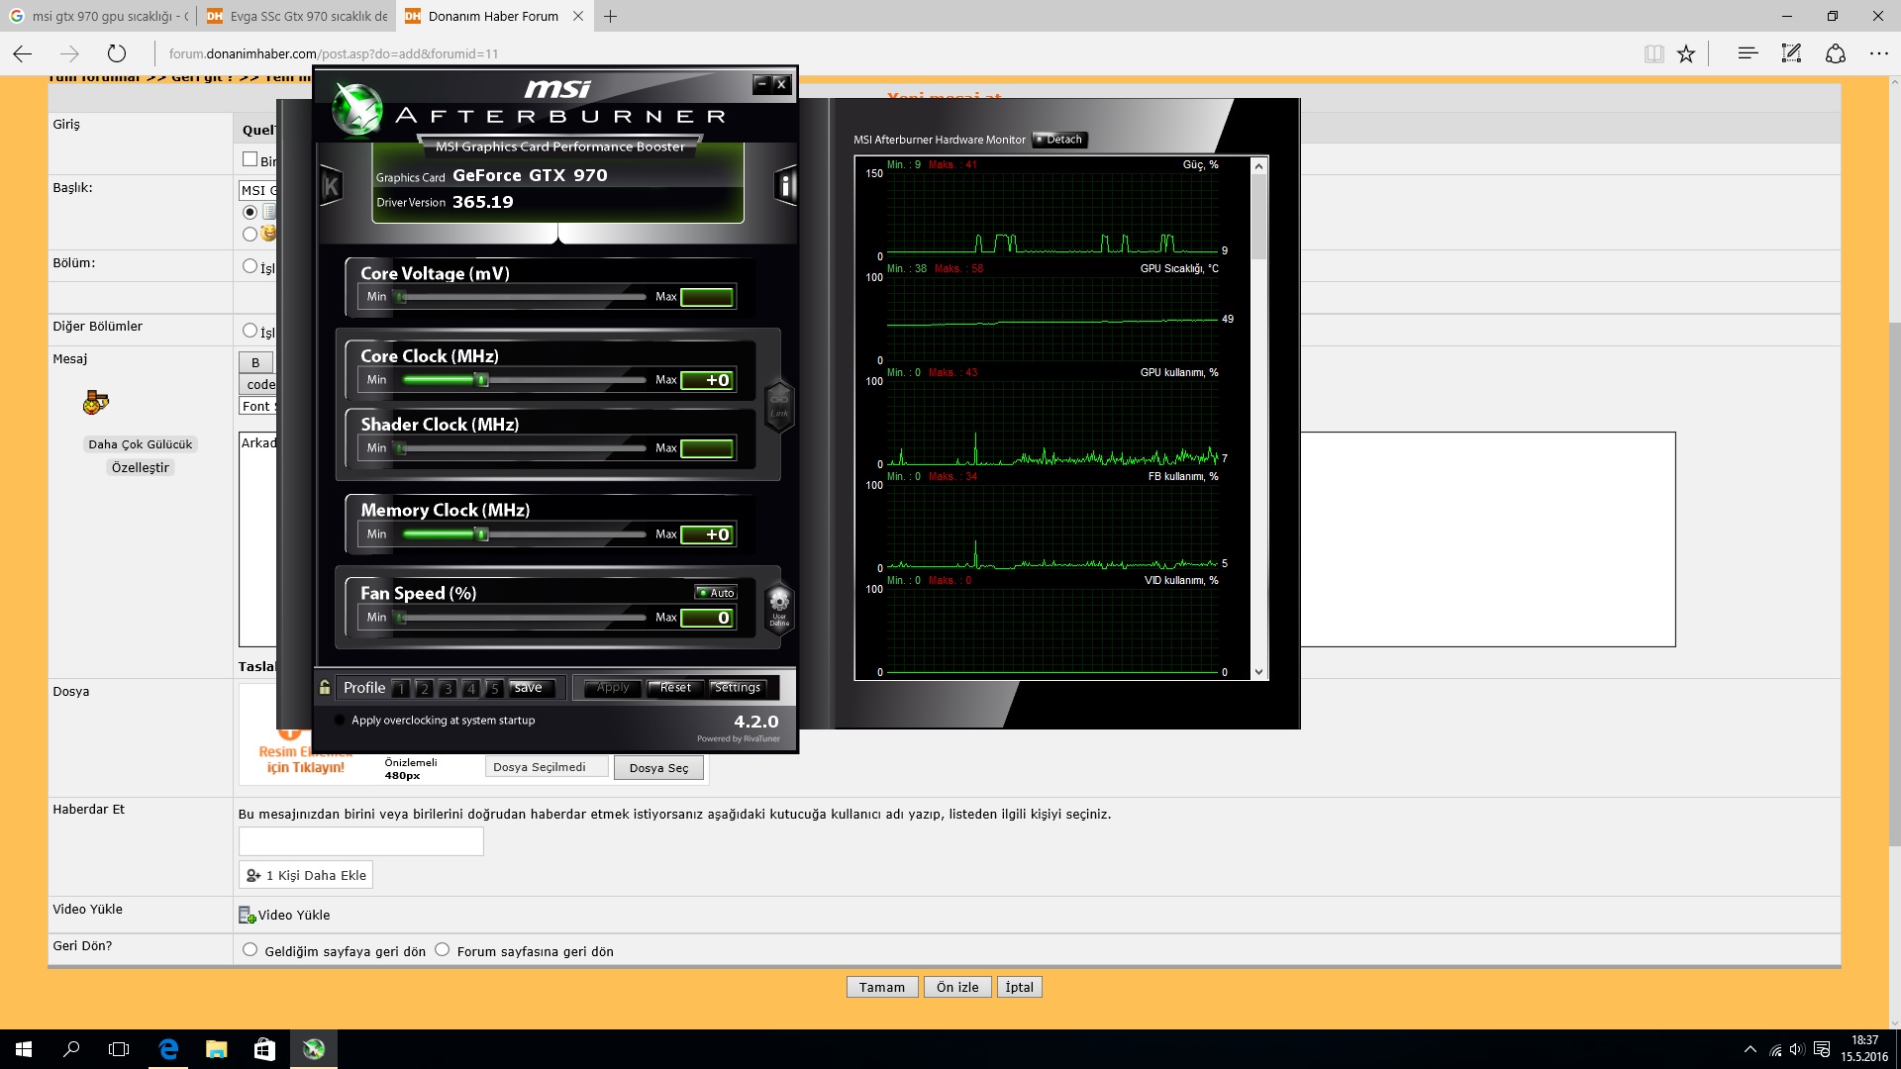The height and width of the screenshot is (1069, 1901).
Task: Go back in the browser
Action: 23,53
